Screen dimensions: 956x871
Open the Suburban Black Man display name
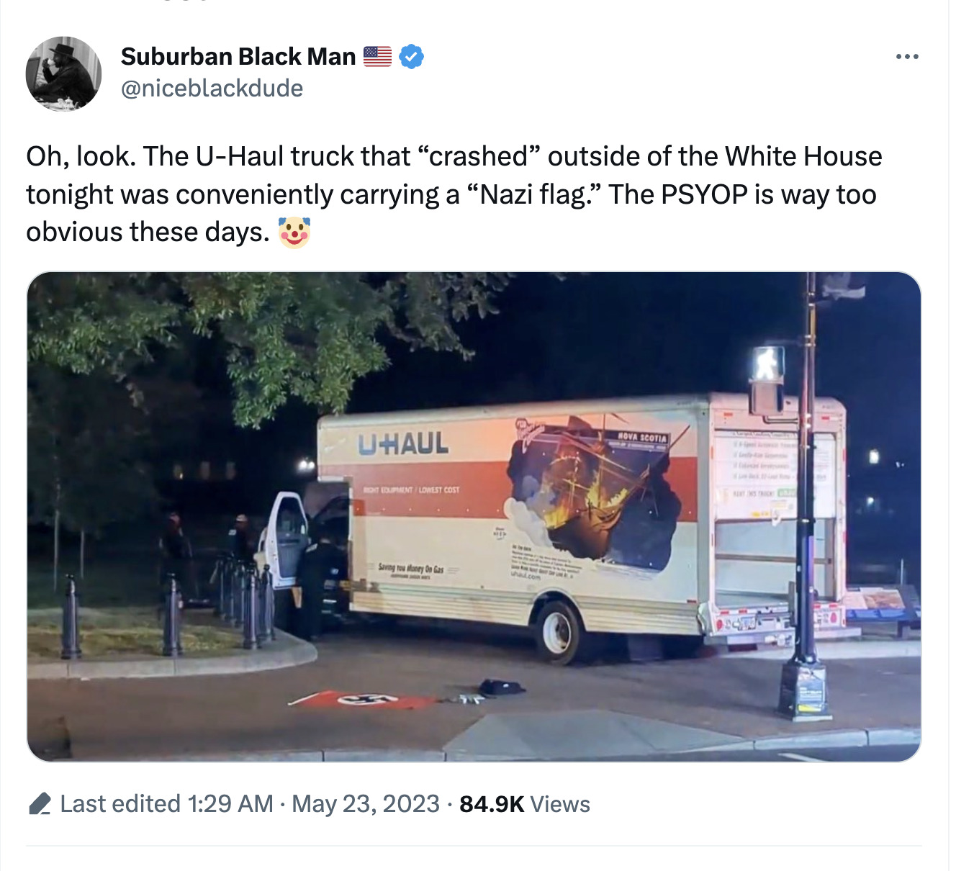238,56
